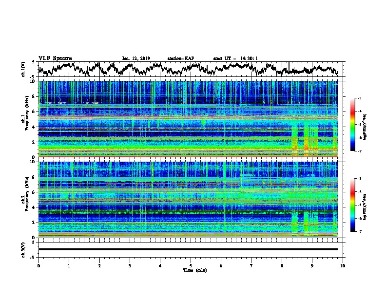The width and height of the screenshot is (386, 298).
Task: Click the "VLF Spectra" title text
Action: 55,58
